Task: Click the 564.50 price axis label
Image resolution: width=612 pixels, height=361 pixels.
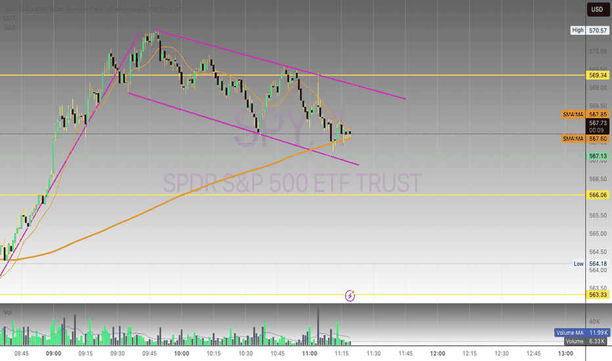Action: click(x=598, y=252)
